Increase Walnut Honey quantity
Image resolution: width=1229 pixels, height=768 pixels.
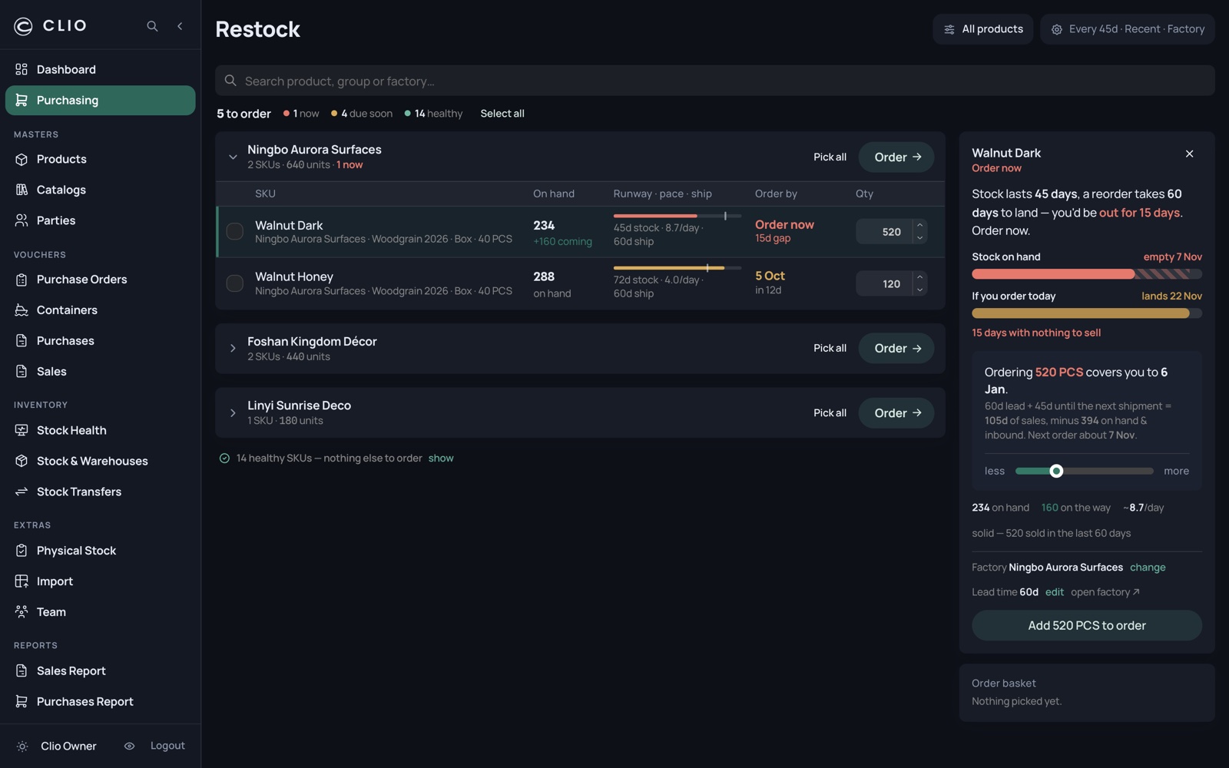click(x=919, y=277)
